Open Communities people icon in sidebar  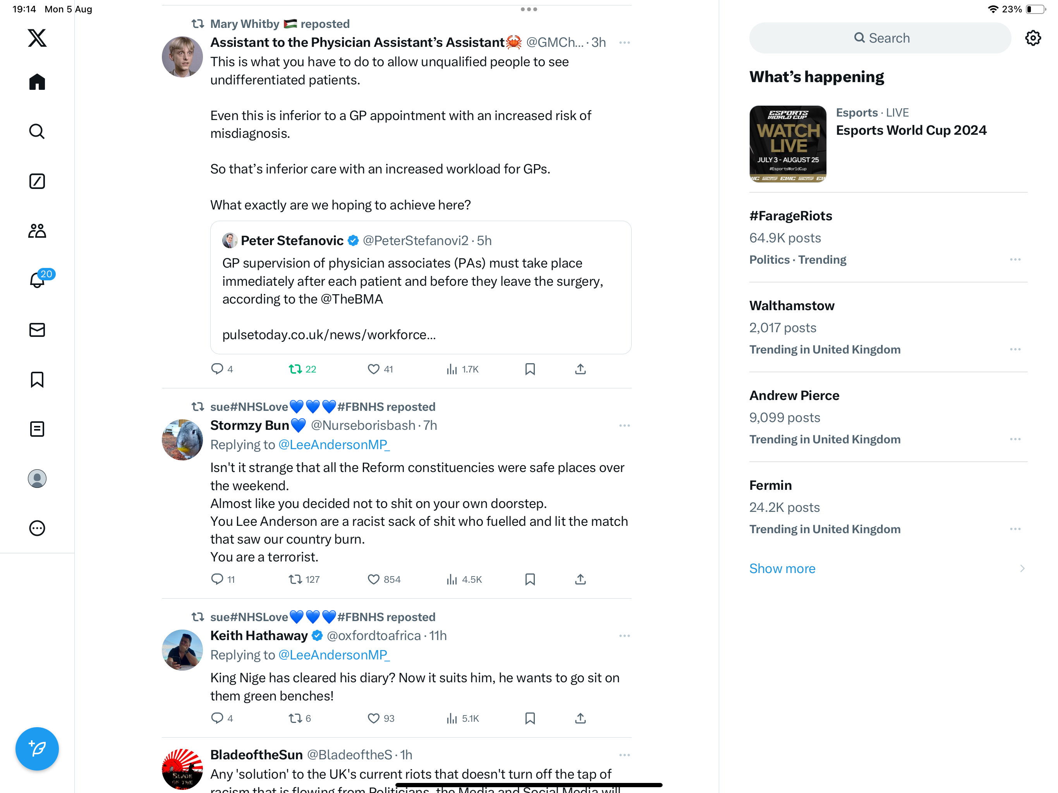[37, 230]
